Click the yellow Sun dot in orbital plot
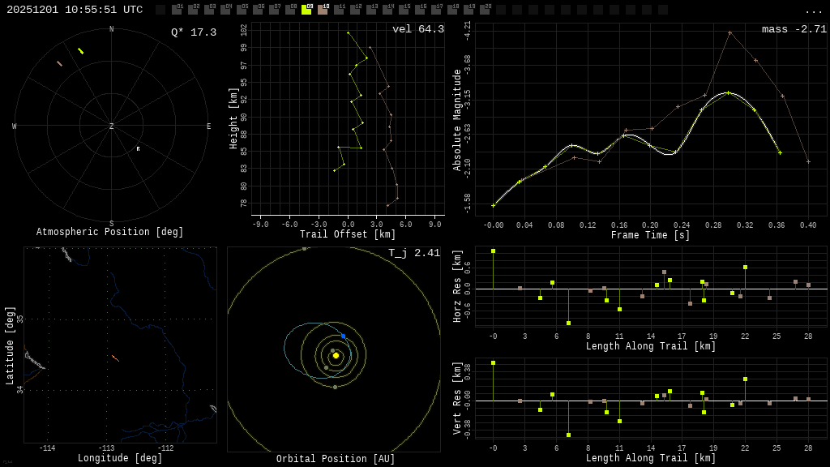 [336, 355]
